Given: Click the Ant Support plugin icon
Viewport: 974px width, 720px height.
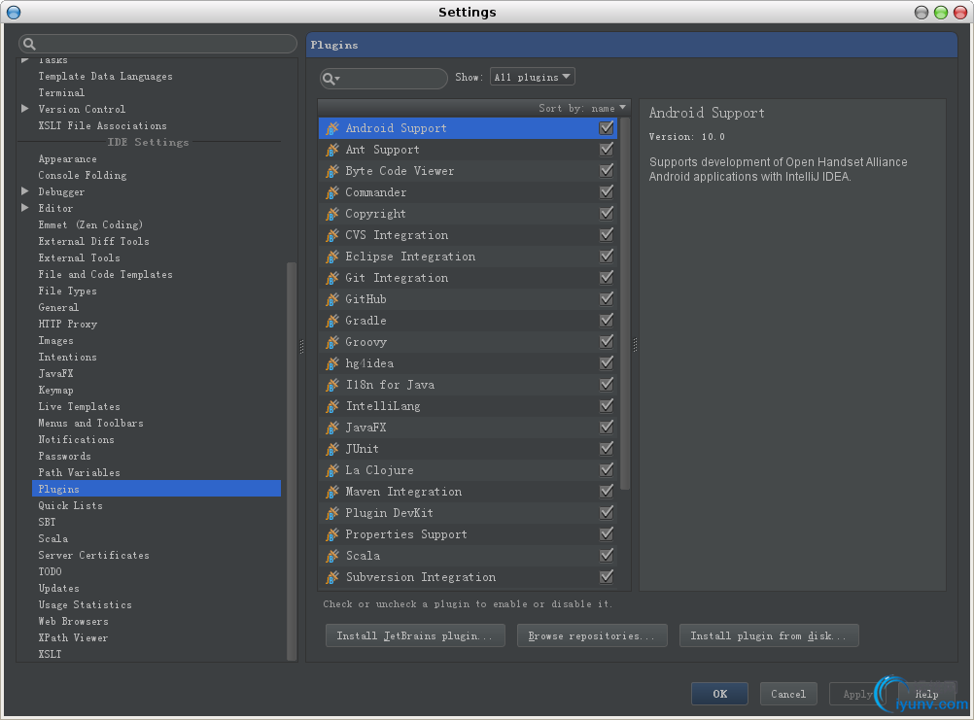Looking at the screenshot, I should tap(332, 150).
